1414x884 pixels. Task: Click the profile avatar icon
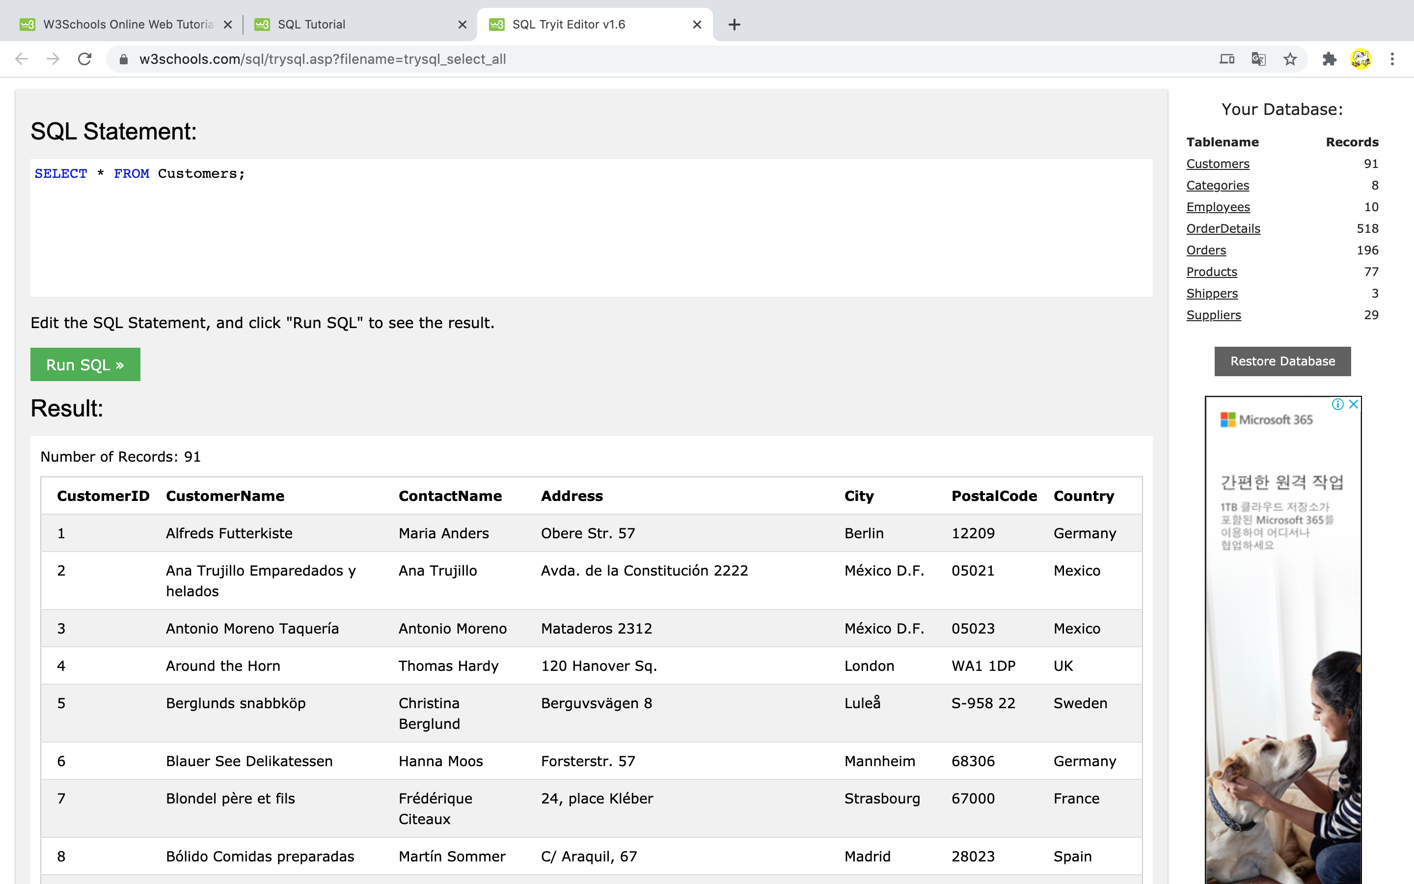coord(1360,59)
